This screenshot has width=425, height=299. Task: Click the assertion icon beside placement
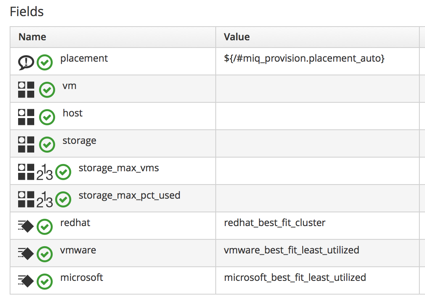point(26,62)
